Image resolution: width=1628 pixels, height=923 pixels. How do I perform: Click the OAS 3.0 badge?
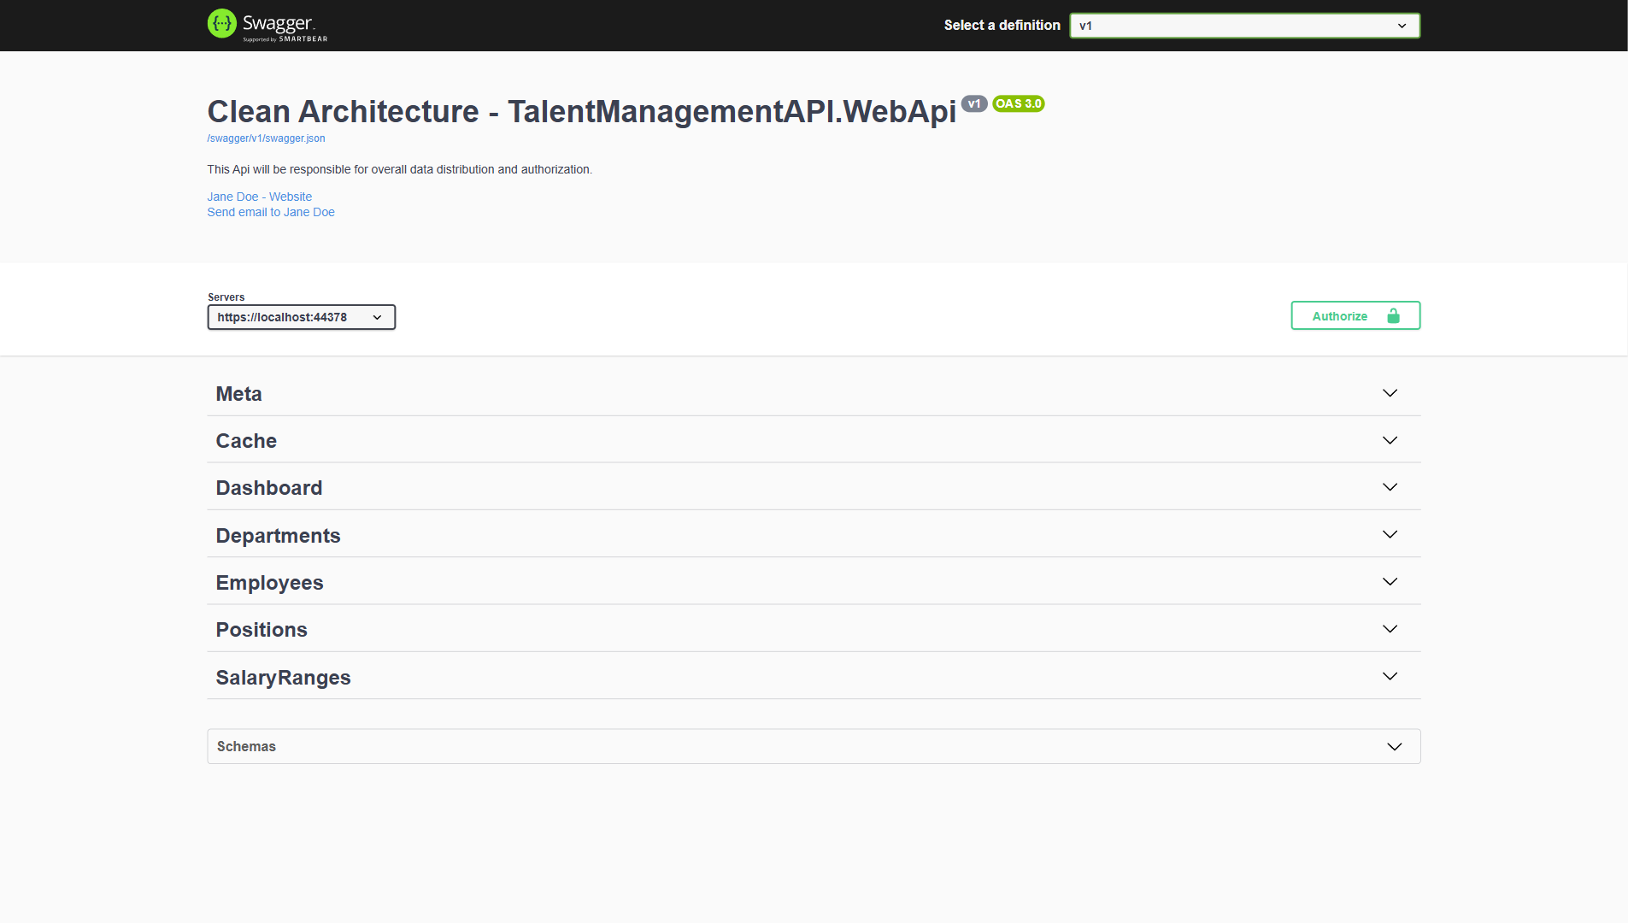[x=1018, y=103]
